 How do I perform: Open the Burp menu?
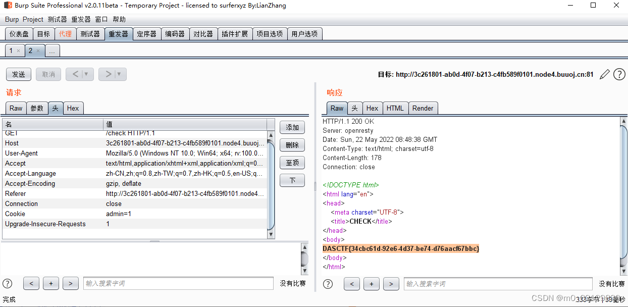[x=12, y=19]
